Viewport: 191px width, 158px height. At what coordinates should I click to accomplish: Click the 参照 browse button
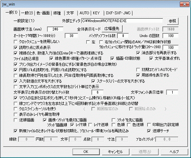[173, 21]
